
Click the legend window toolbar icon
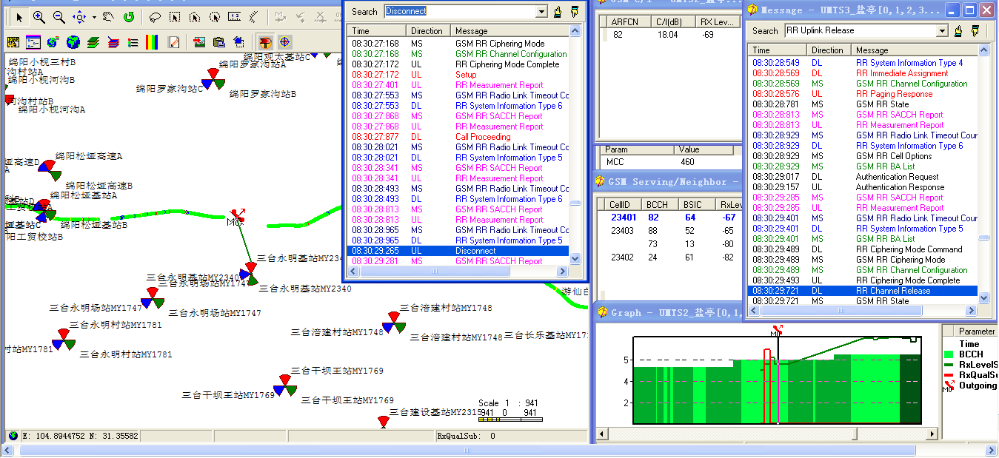coord(33,42)
